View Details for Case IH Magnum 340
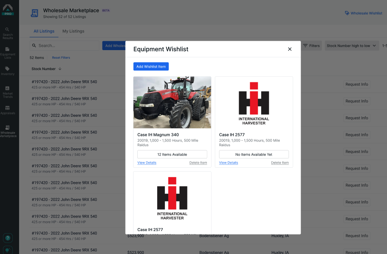This screenshot has width=387, height=254. [x=147, y=163]
